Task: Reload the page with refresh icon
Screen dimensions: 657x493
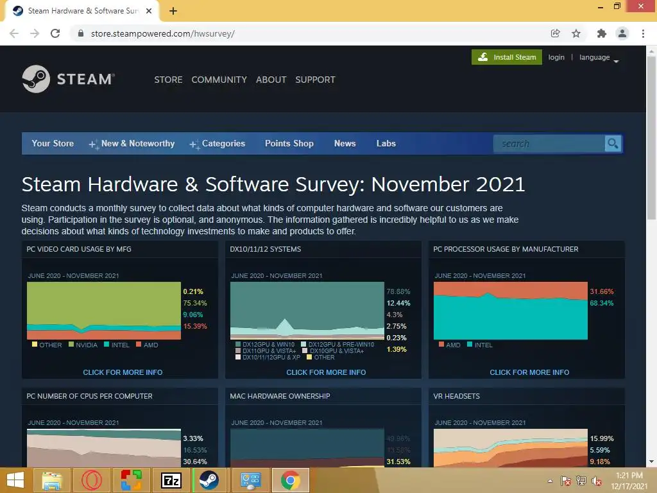Action: (x=55, y=33)
